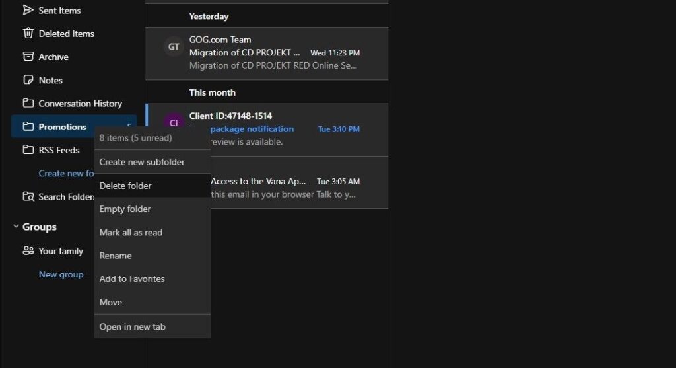Click the Notes sticky note icon
This screenshot has height=368, width=676.
[28, 80]
